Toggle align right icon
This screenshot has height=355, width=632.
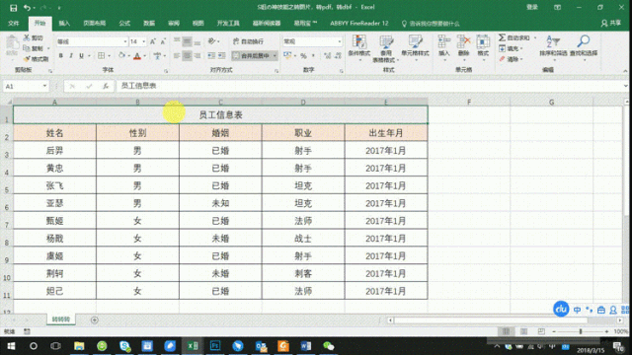point(197,56)
